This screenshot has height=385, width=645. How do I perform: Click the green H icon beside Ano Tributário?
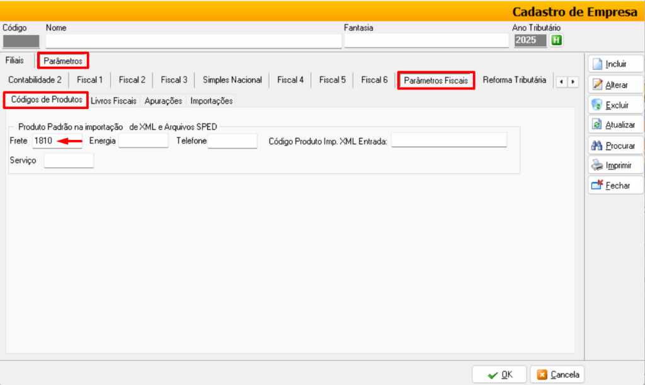coord(556,40)
